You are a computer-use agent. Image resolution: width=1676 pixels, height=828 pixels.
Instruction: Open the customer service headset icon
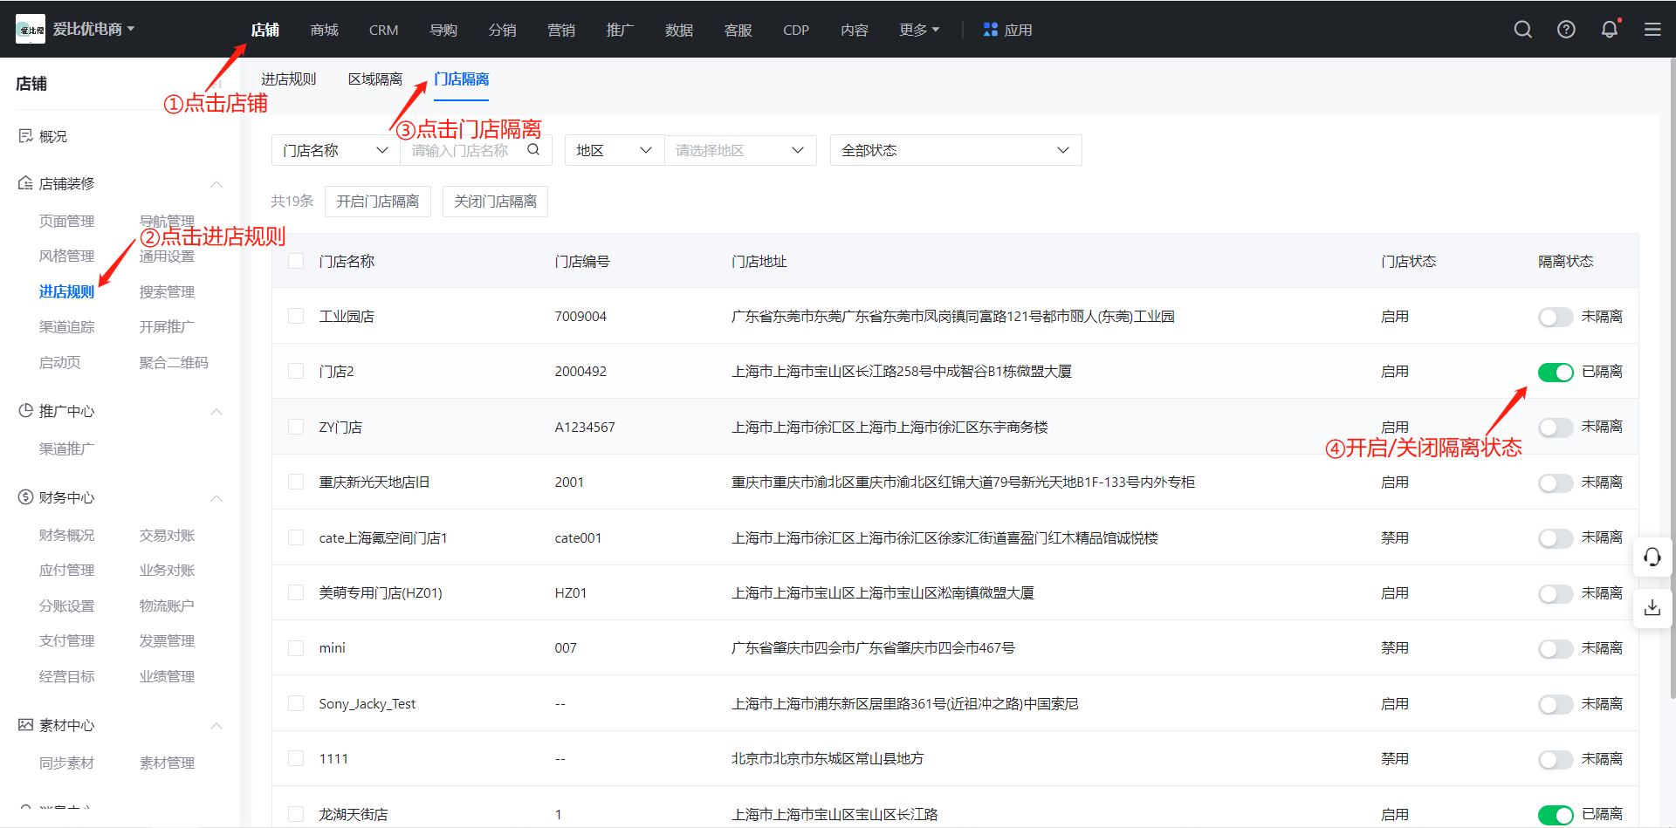(x=1652, y=557)
